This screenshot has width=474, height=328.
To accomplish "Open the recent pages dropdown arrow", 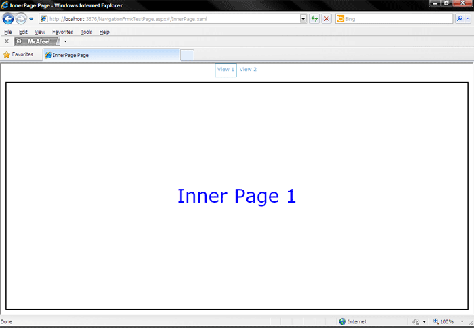I will click(31, 19).
